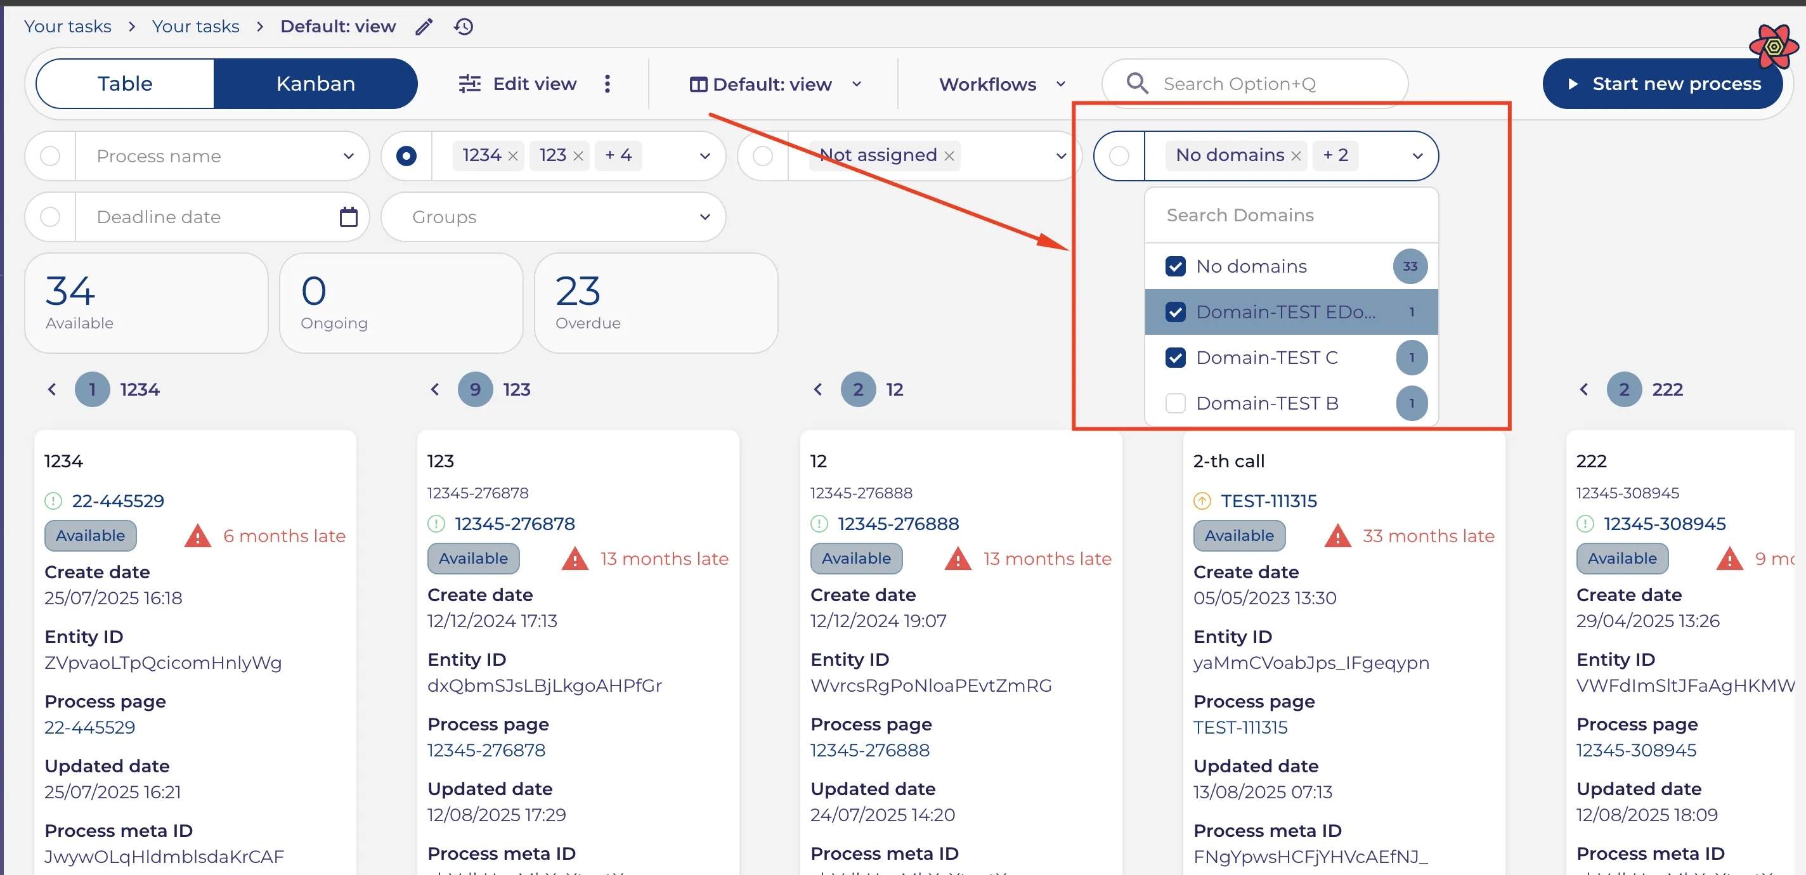The width and height of the screenshot is (1806, 875).
Task: Collapse the domains filter dropdown arrow
Action: (1417, 155)
